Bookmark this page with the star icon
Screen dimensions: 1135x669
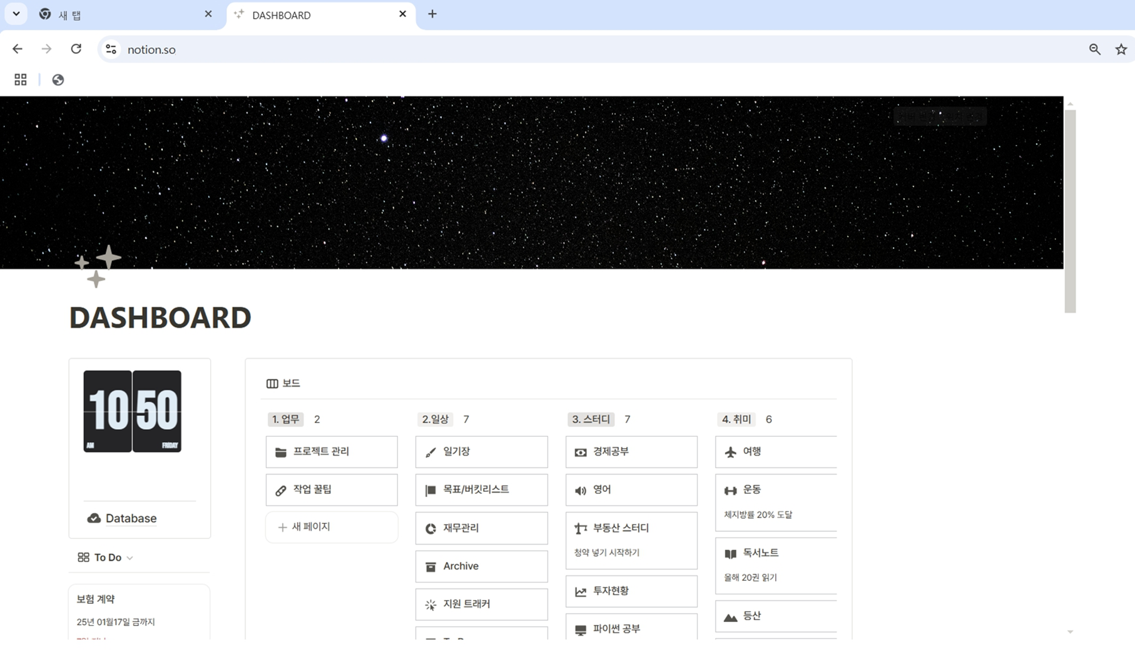[x=1121, y=49]
